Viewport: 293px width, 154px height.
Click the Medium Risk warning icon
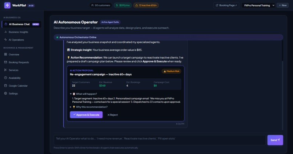click(x=165, y=71)
